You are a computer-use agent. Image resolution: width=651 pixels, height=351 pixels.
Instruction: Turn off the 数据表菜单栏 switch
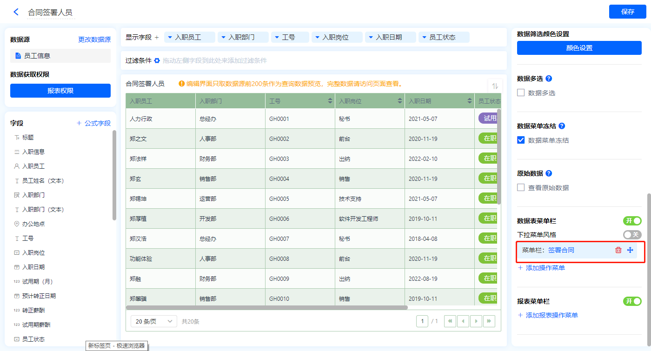coord(632,221)
